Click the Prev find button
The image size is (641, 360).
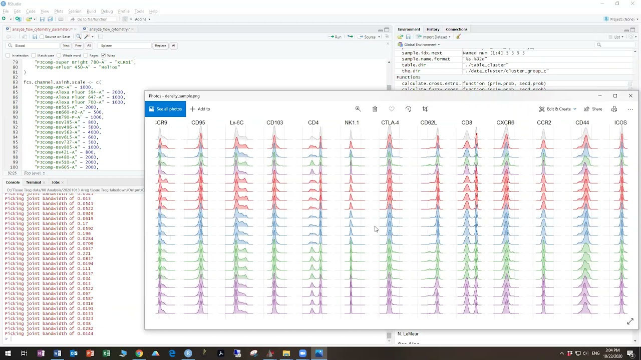(x=78, y=45)
